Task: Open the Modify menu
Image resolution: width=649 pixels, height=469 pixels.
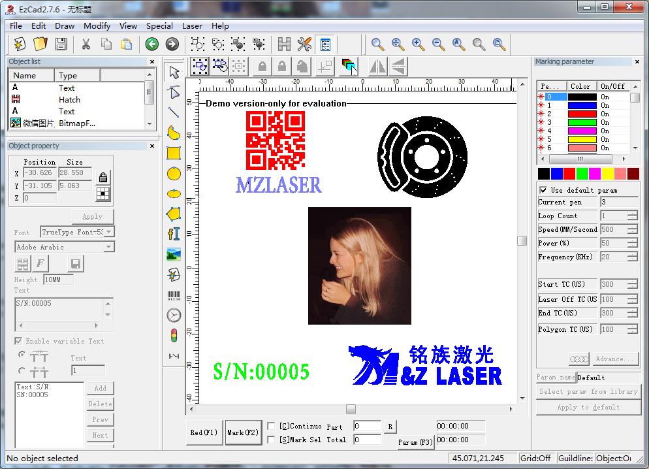Action: click(x=97, y=25)
